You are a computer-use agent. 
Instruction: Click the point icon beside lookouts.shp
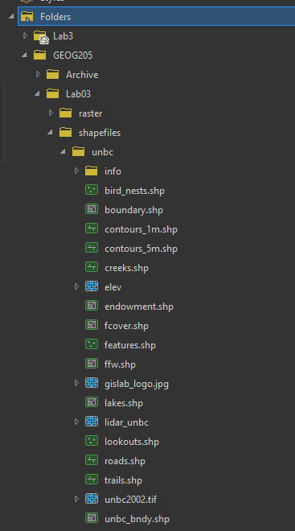coord(92,441)
